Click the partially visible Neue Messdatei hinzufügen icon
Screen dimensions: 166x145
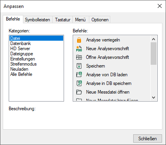[x=79, y=100]
